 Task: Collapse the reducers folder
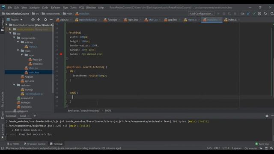point(14,85)
